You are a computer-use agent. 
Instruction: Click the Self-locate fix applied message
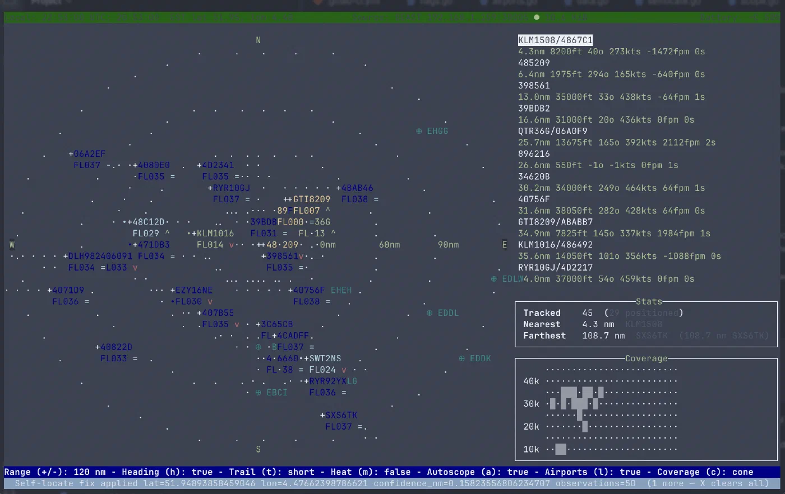coord(325,483)
